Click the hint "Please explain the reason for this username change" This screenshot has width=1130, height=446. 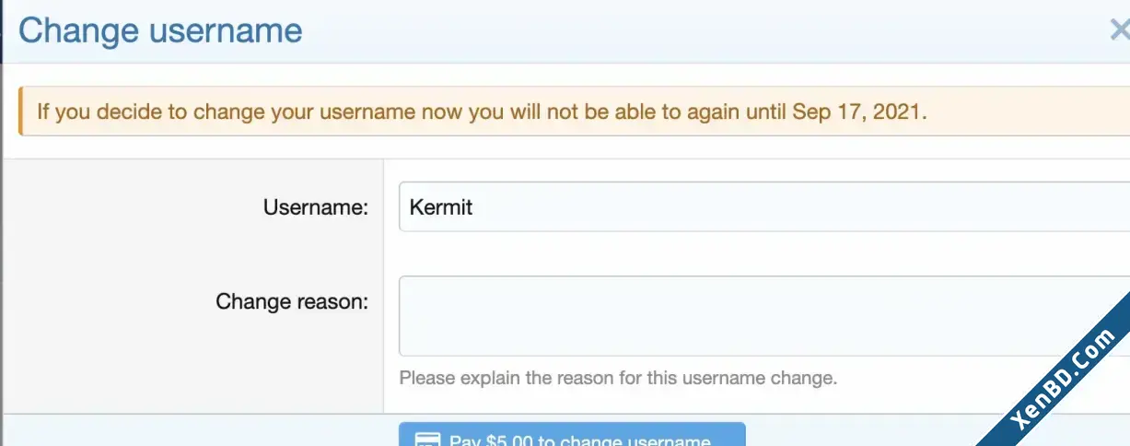(618, 378)
